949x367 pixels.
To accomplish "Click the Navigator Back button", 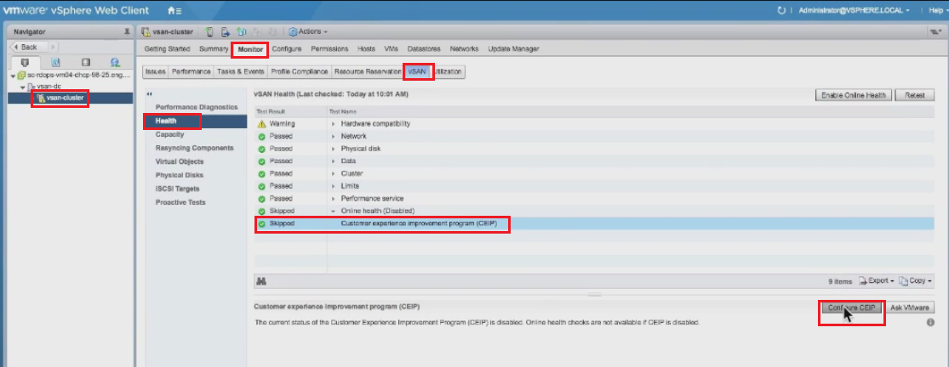I will tap(28, 47).
